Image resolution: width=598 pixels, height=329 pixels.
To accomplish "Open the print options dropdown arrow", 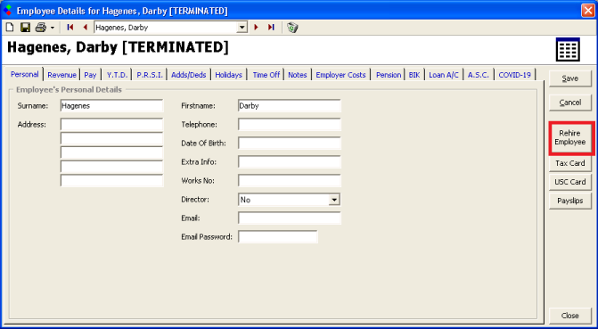I will coord(53,28).
